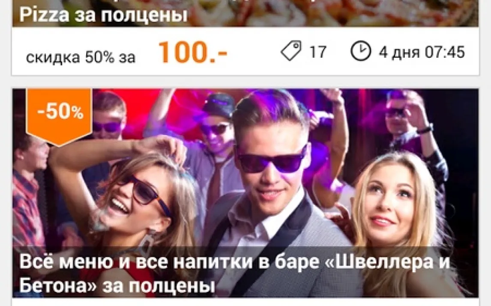Tap the pizza photo strip at the top
491x306 pixels.
tap(245, 13)
